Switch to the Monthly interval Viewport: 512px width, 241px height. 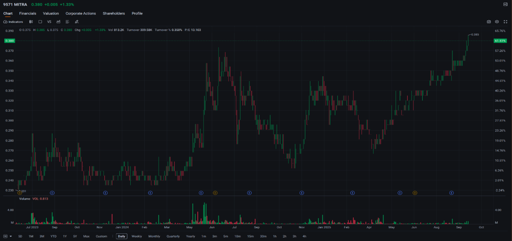[154, 236]
